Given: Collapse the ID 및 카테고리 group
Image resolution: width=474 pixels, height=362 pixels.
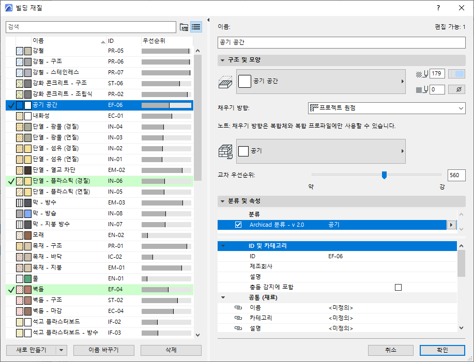Looking at the screenshot, I should click(223, 246).
